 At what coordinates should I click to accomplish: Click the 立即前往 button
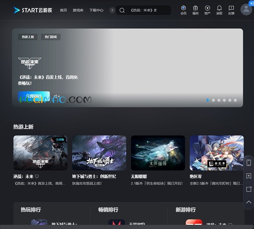[x=34, y=96]
